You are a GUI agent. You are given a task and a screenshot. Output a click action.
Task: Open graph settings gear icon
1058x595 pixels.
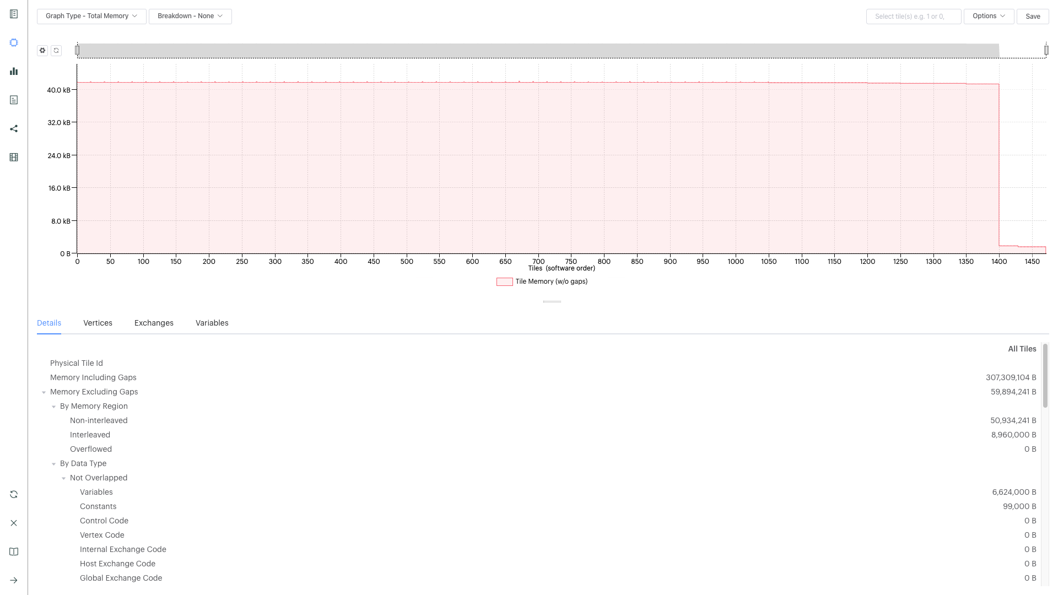pyautogui.click(x=42, y=51)
